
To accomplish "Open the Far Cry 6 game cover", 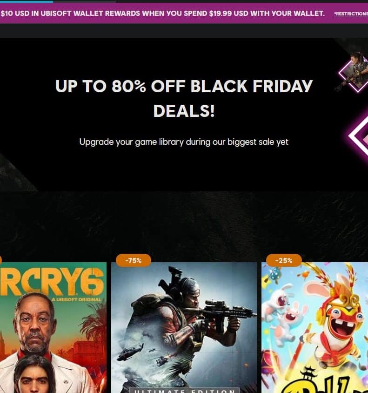I will point(53,328).
